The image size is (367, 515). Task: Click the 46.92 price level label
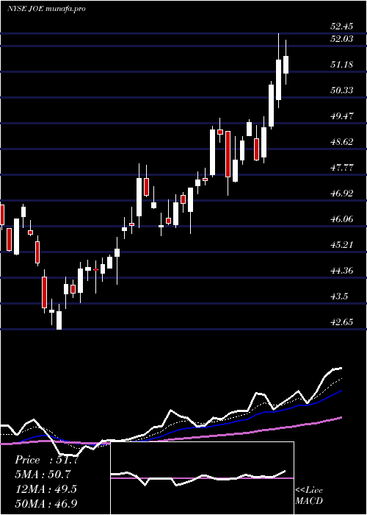(342, 193)
